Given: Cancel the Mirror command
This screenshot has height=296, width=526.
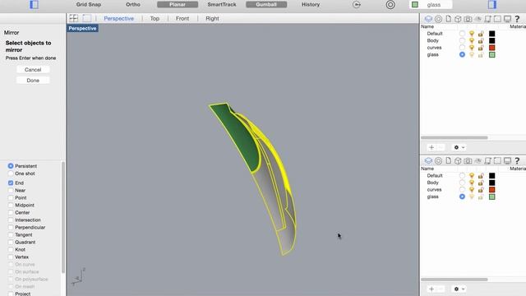Looking at the screenshot, I should click(33, 69).
